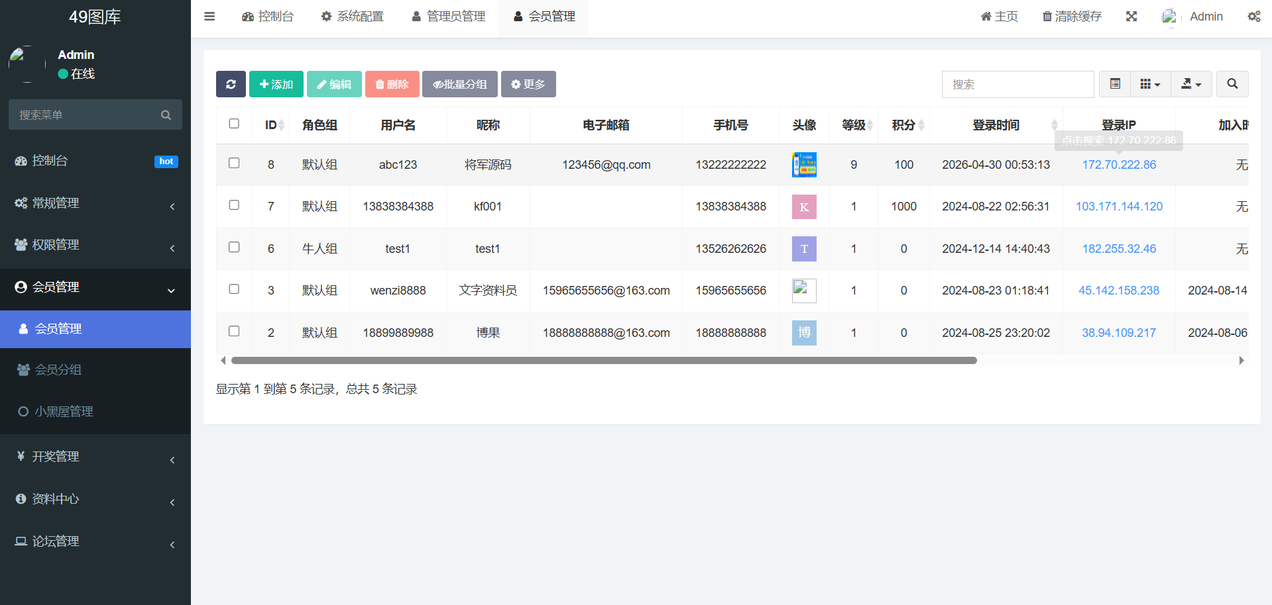This screenshot has width=1272, height=605.
Task: Click login IP link 103.171.144.120
Action: point(1119,207)
